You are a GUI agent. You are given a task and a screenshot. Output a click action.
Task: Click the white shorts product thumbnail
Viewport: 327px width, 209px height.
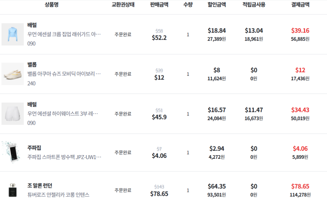(13, 113)
